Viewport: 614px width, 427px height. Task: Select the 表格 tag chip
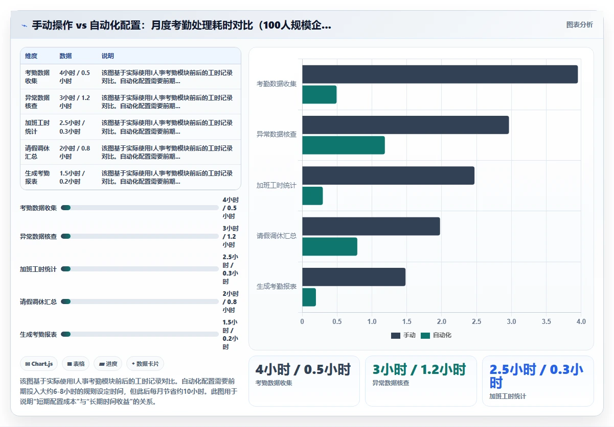76,364
